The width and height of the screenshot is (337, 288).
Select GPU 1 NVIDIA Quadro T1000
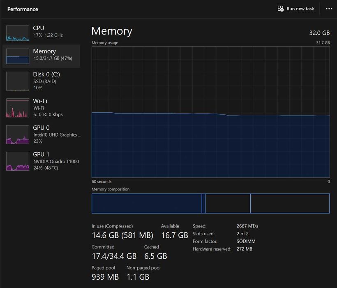pyautogui.click(x=41, y=161)
